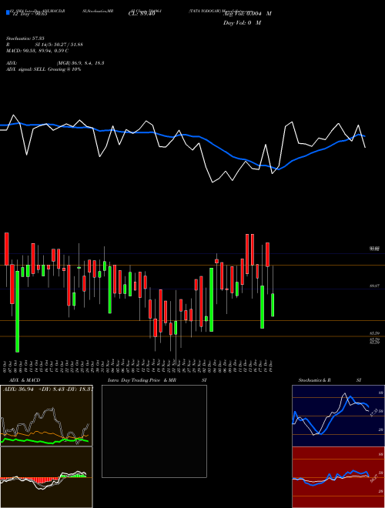The width and height of the screenshot is (385, 508).
Task: Click the ADX & MACD panel title
Action: point(25,380)
